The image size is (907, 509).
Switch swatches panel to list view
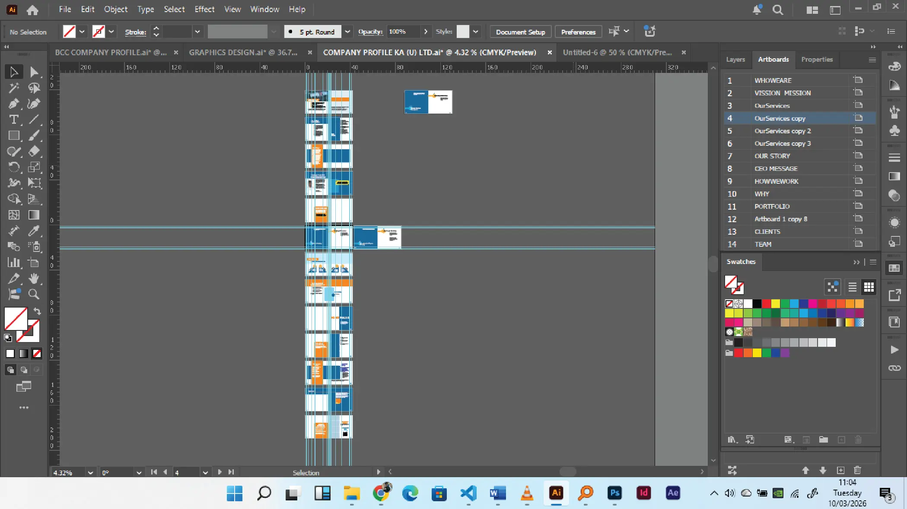(x=852, y=287)
